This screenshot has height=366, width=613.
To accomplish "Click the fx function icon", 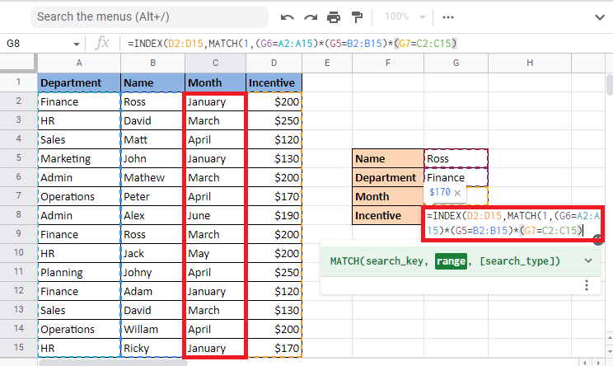I will [103, 43].
